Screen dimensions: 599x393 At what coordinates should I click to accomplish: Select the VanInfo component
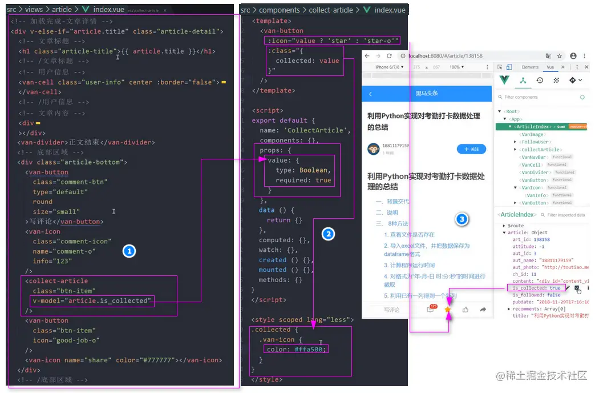(x=537, y=195)
